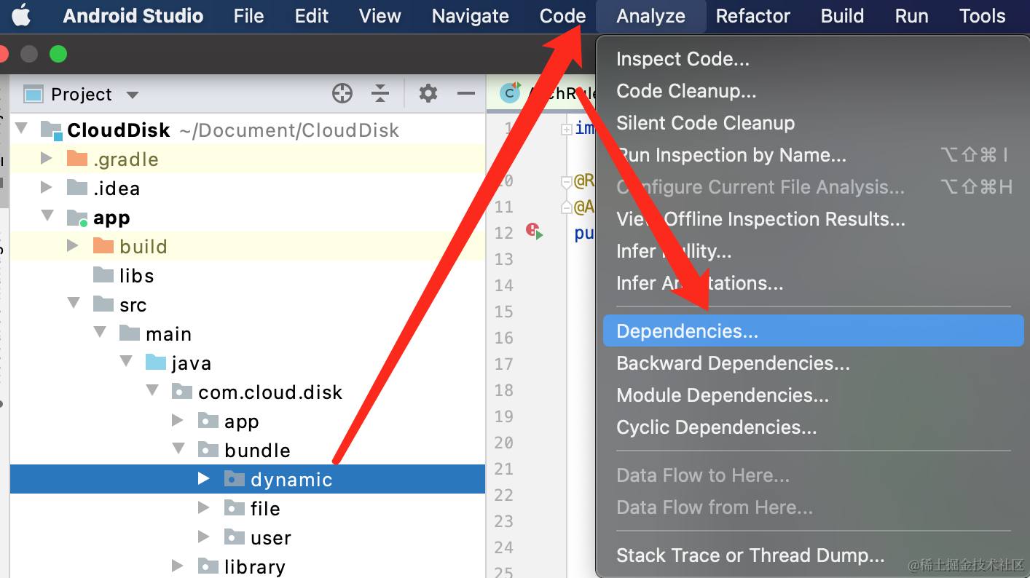The height and width of the screenshot is (578, 1030).
Task: Collapse the bundle package
Action: pyautogui.click(x=178, y=449)
